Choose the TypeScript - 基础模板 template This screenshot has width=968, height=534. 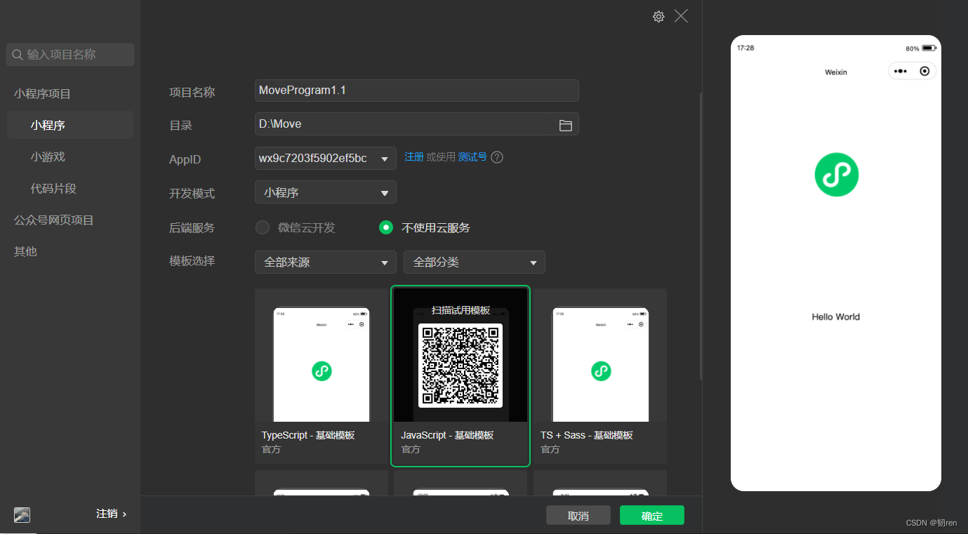click(x=321, y=376)
